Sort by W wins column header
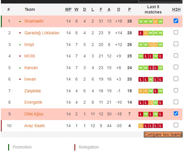The width and height of the screenshot is (183, 152). (76, 9)
